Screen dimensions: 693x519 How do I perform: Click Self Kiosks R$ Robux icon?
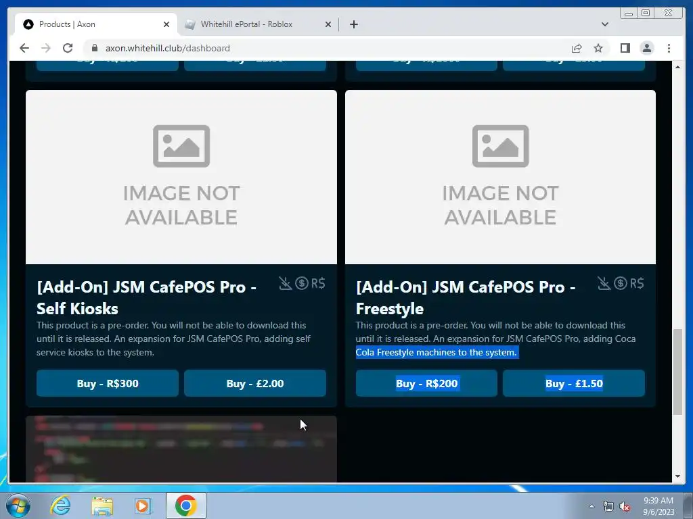[x=318, y=283]
